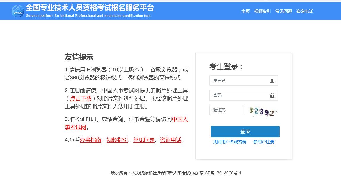Click the 友情提示 heading
Viewport: 341px width, 180px height.
click(x=79, y=57)
